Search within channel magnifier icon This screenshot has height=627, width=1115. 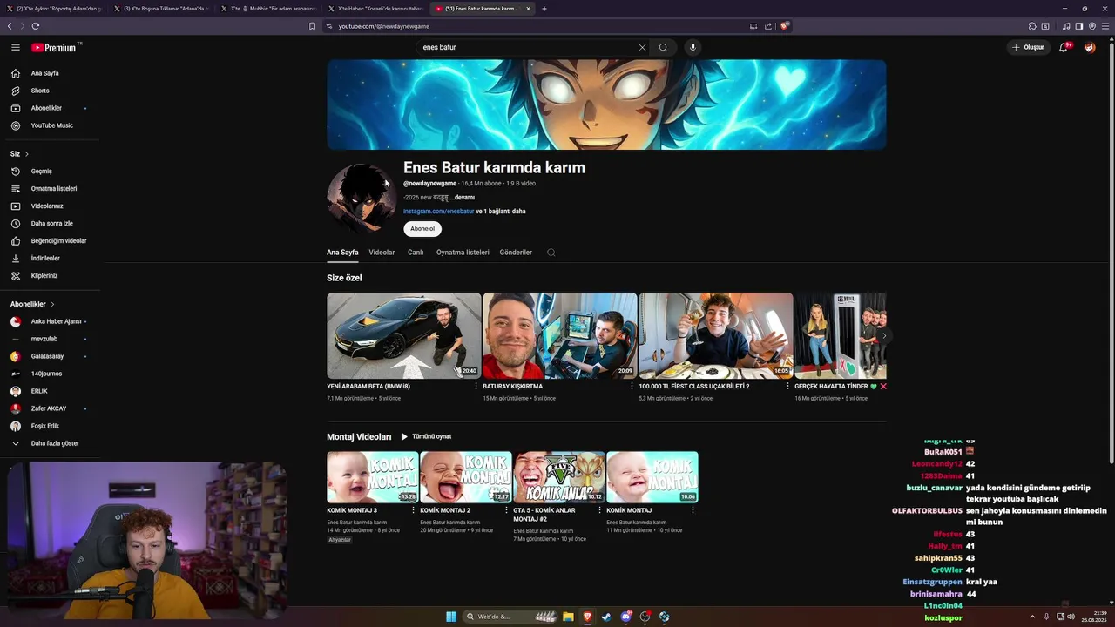tap(551, 253)
